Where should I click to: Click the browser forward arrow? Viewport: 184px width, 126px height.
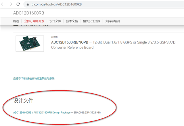click(x=10, y=4)
